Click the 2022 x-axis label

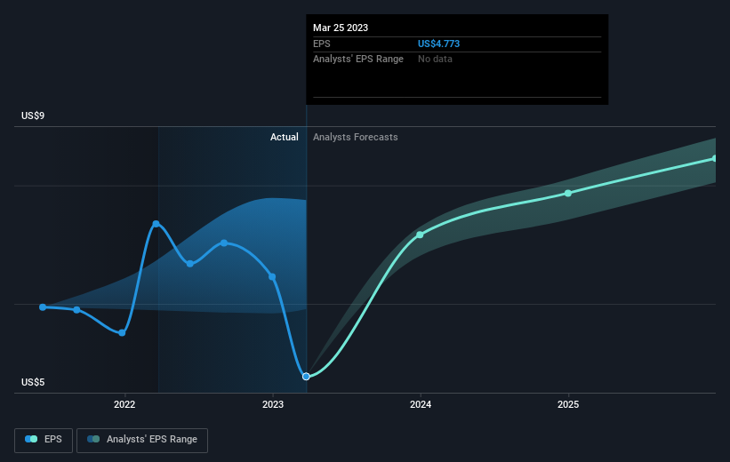124,405
